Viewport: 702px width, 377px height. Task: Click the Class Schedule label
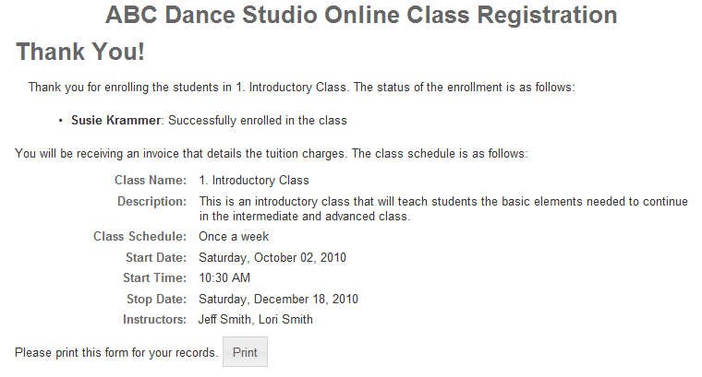(139, 236)
